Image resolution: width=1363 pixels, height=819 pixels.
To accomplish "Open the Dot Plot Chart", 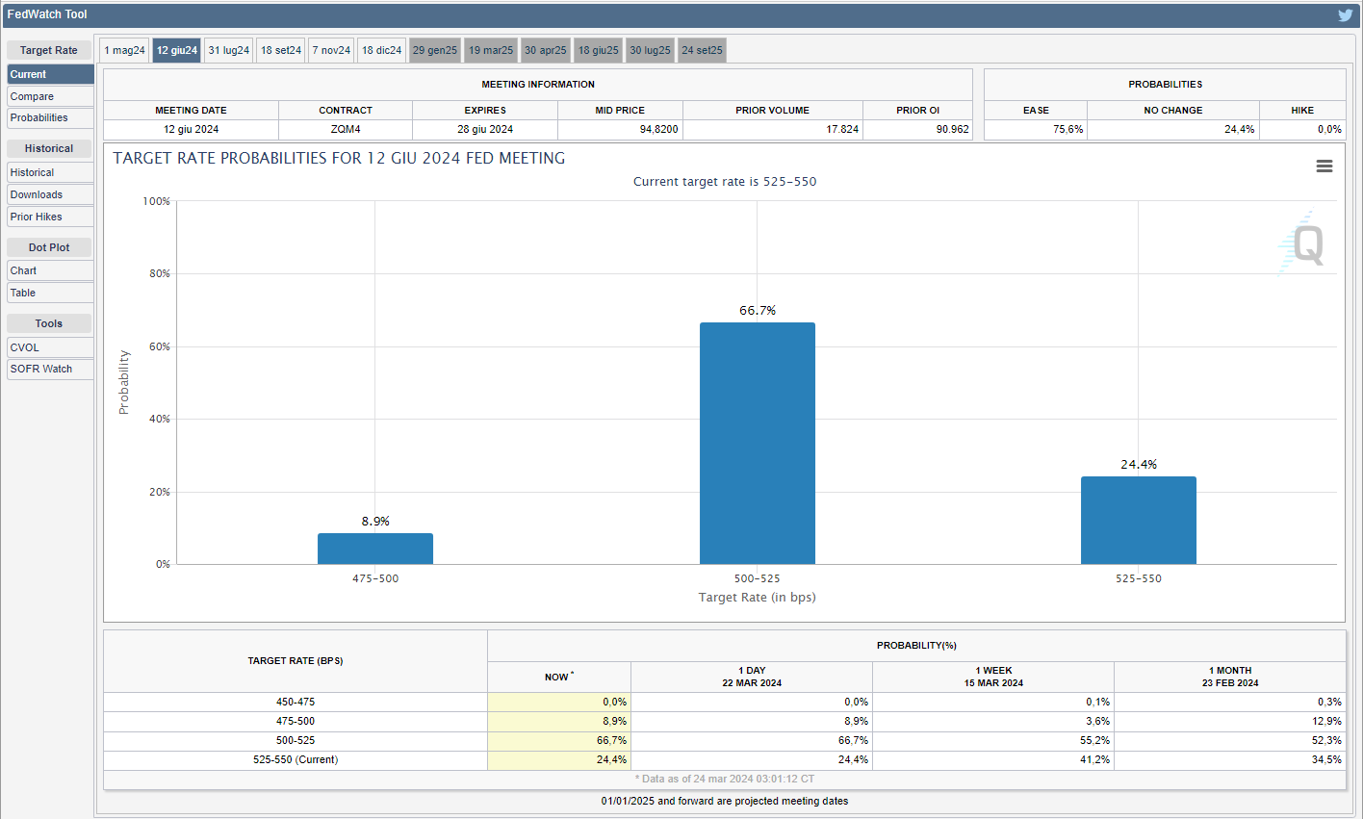I will coord(50,270).
